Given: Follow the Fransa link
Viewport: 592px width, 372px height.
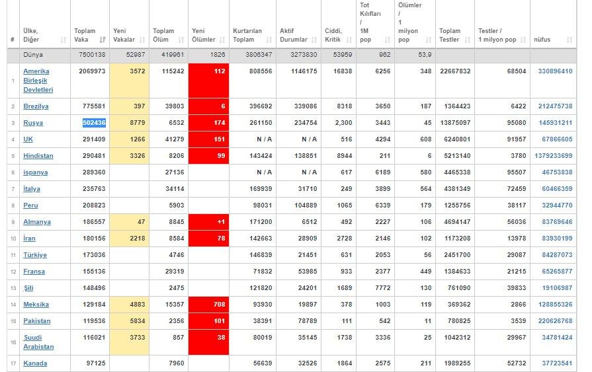Looking at the screenshot, I should (x=34, y=272).
